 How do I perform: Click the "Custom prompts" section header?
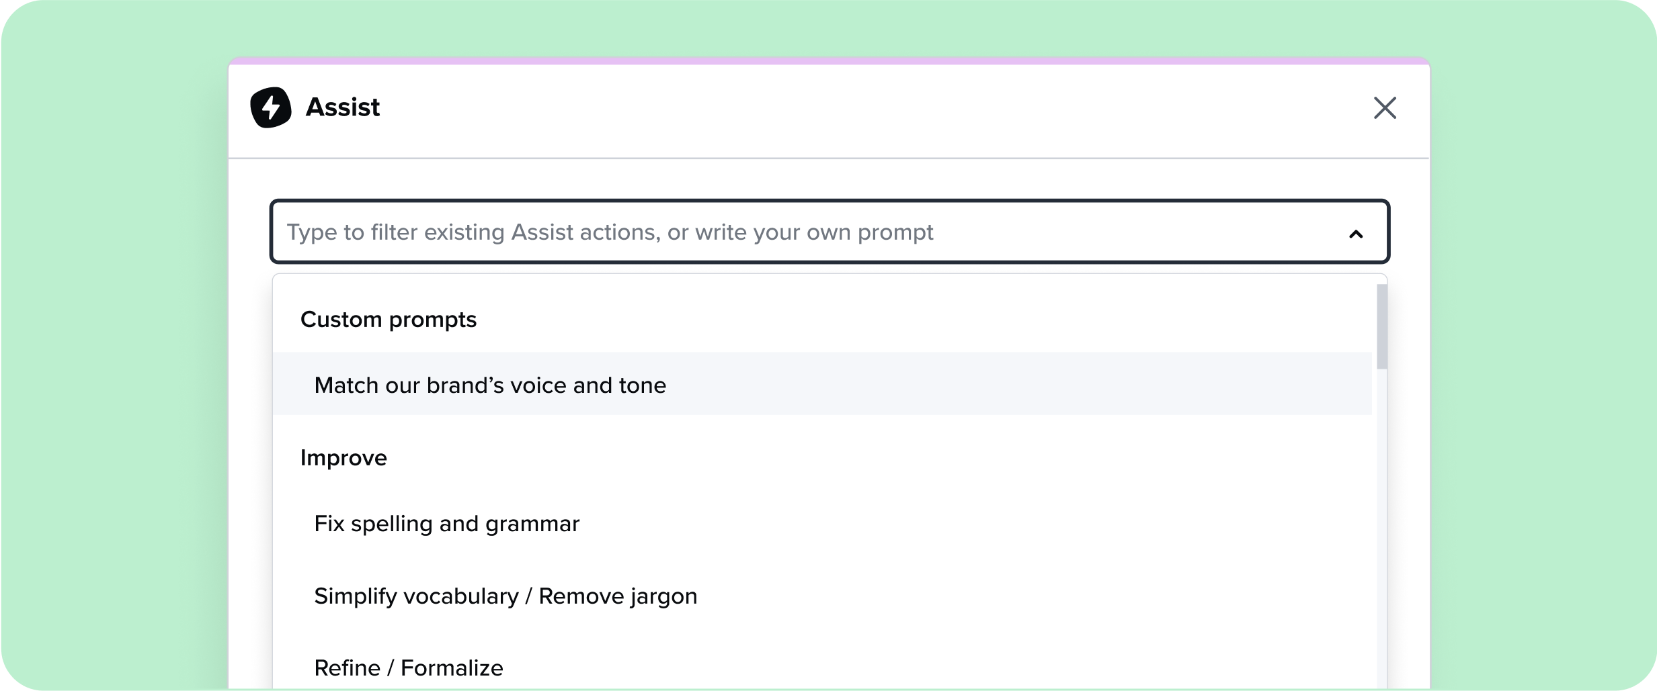388,320
